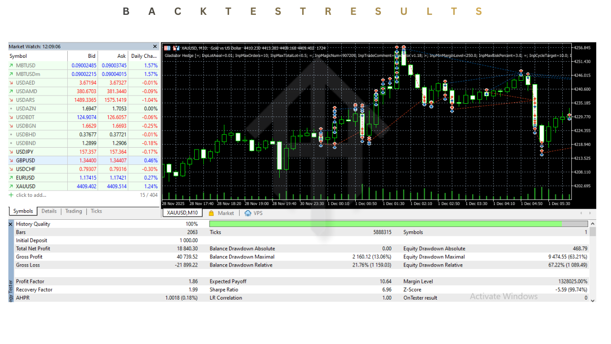Click the VPS cloud icon
The height and width of the screenshot is (344, 611).
click(248, 213)
